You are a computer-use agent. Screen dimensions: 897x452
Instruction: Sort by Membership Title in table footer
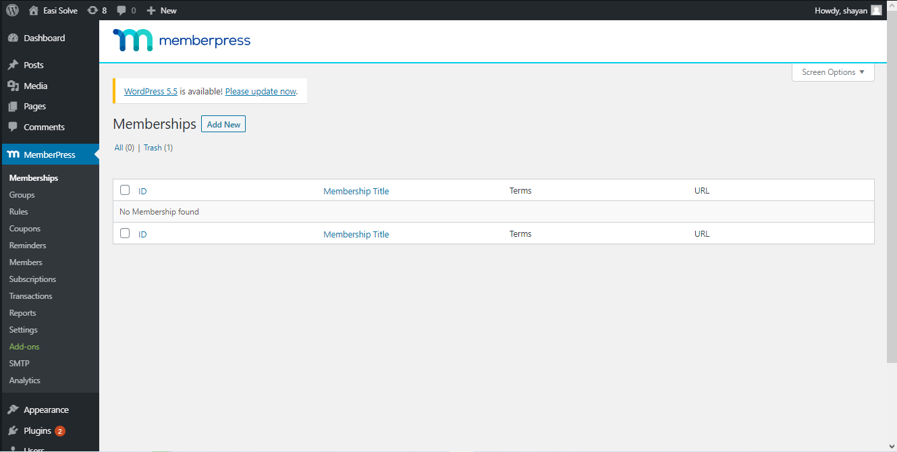point(356,234)
